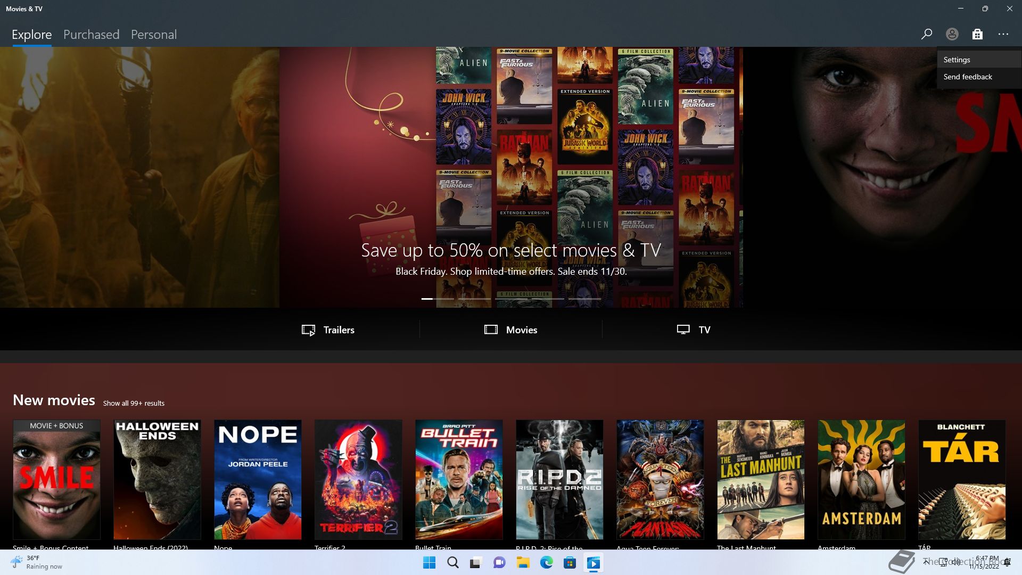Open the Movies category
Screen dimensions: 1022x575
point(510,330)
